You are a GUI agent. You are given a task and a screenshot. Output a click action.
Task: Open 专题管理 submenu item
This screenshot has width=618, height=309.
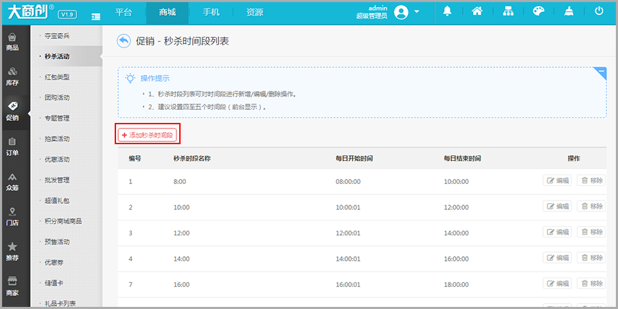click(x=57, y=118)
